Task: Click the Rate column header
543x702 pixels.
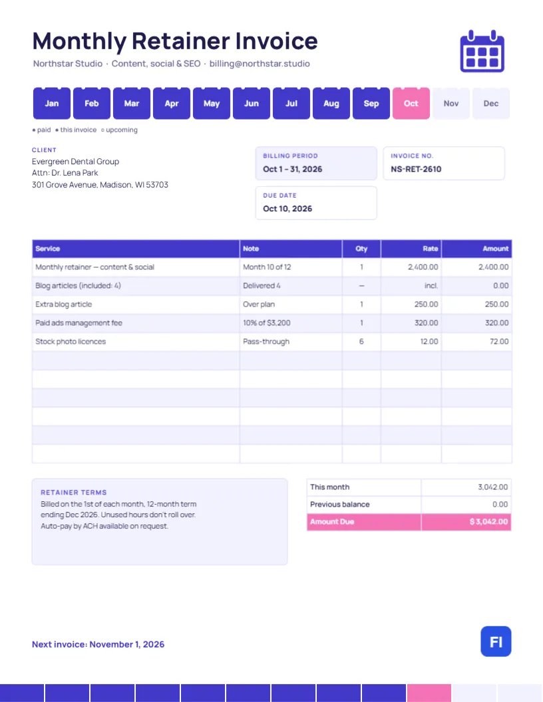Action: click(x=411, y=249)
